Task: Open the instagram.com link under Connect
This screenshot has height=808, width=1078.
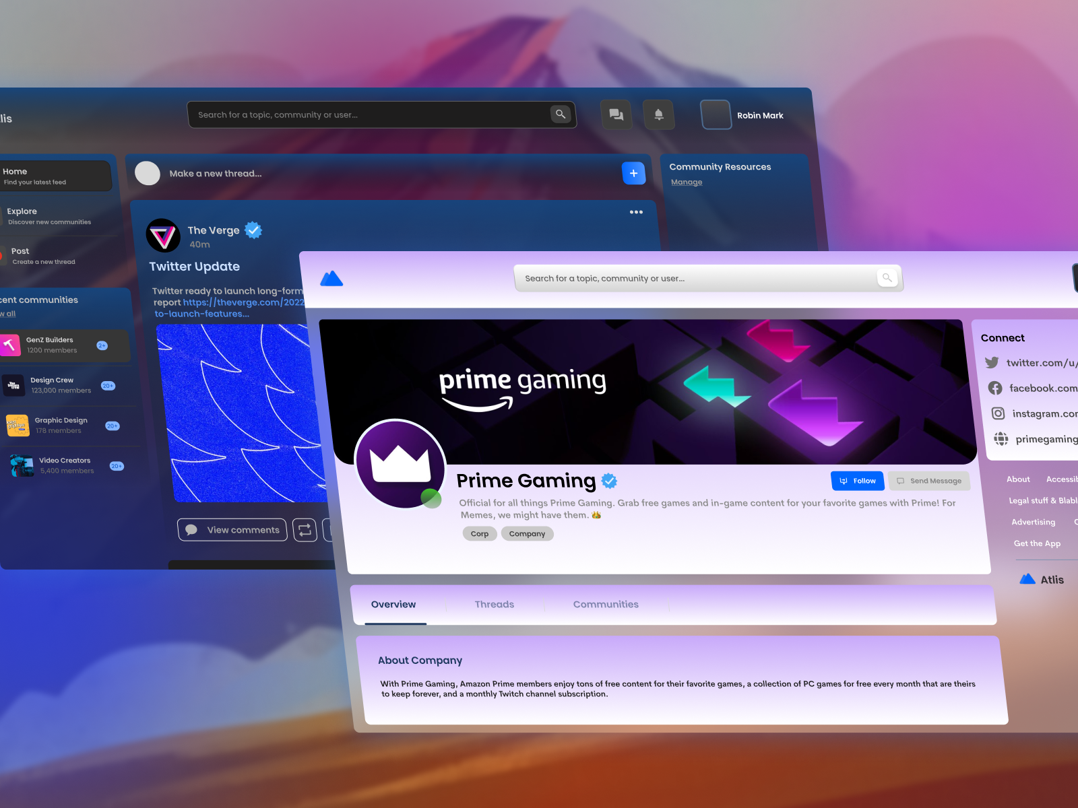Action: click(x=1045, y=413)
